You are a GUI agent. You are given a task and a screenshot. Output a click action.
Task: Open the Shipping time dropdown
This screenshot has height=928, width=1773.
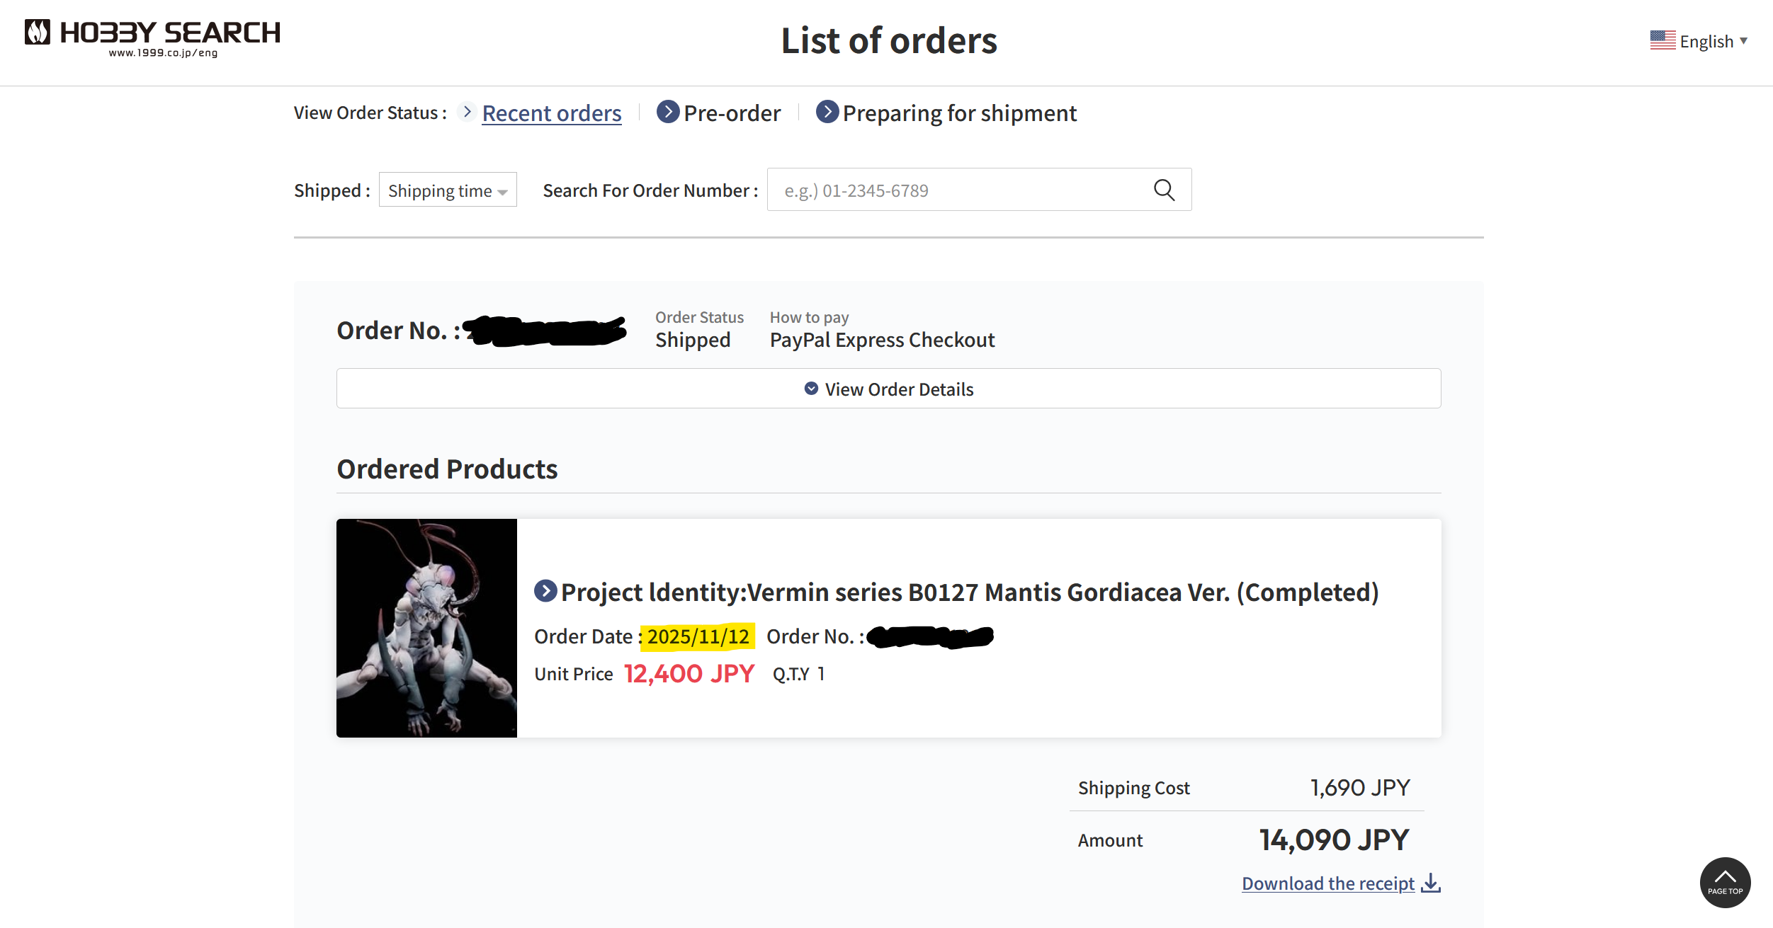pos(448,190)
